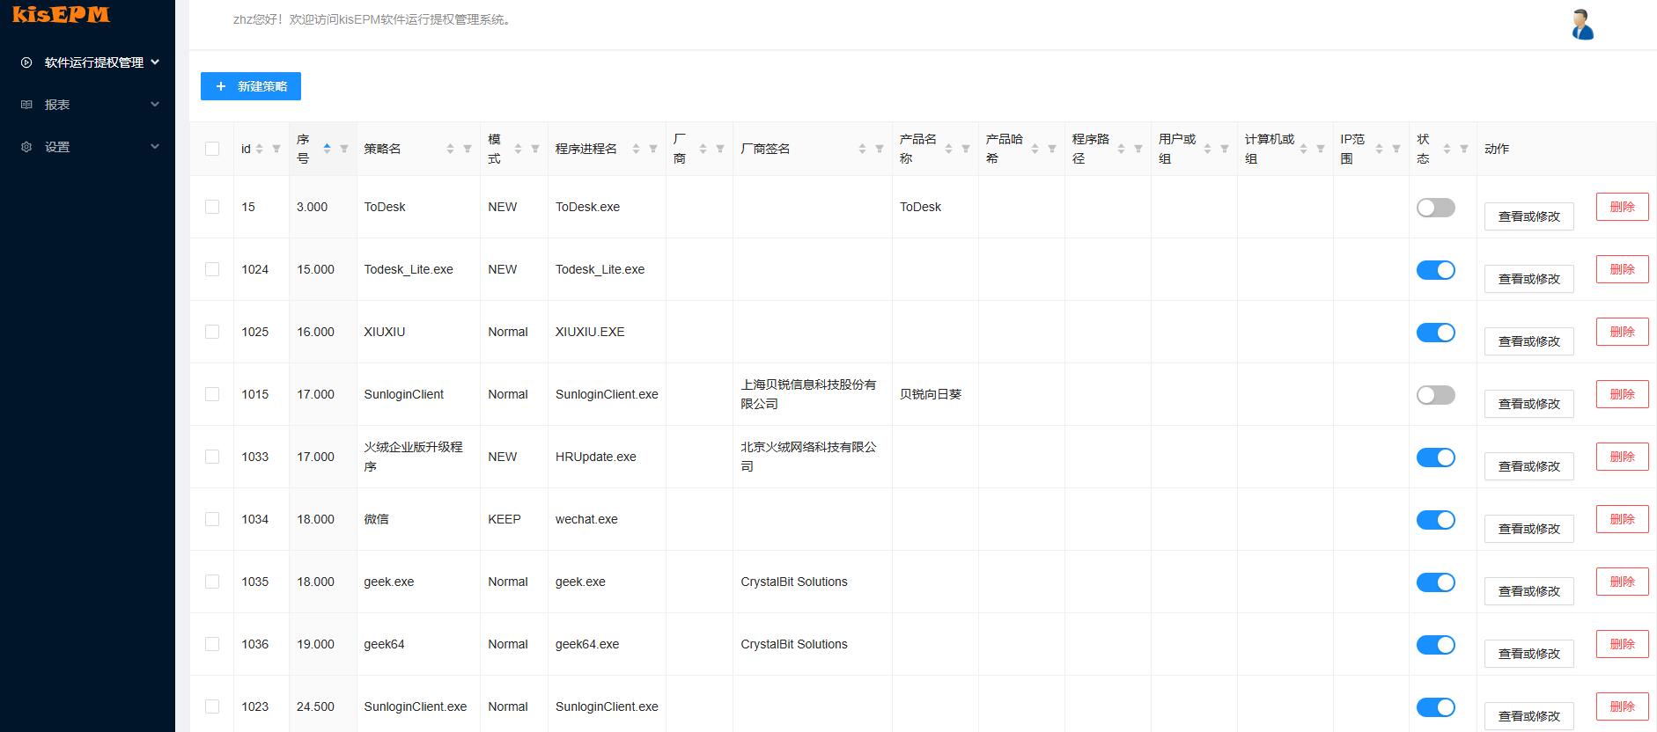1657x732 pixels.
Task: Open filter for 产品哈希 column
Action: click(x=1052, y=149)
